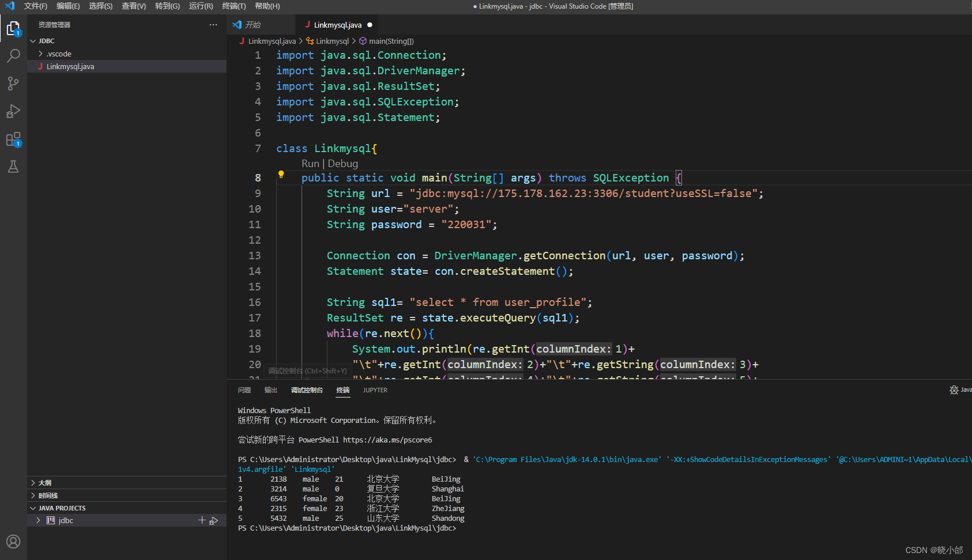972x560 pixels.
Task: Open More Actions (...) in the Explorer panel
Action: (213, 24)
